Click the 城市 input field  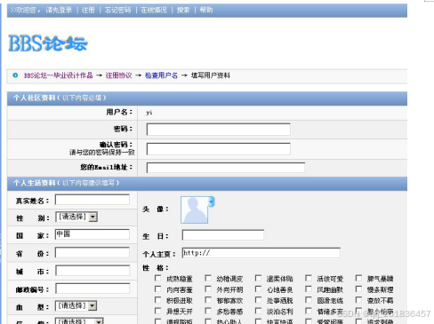coord(92,271)
